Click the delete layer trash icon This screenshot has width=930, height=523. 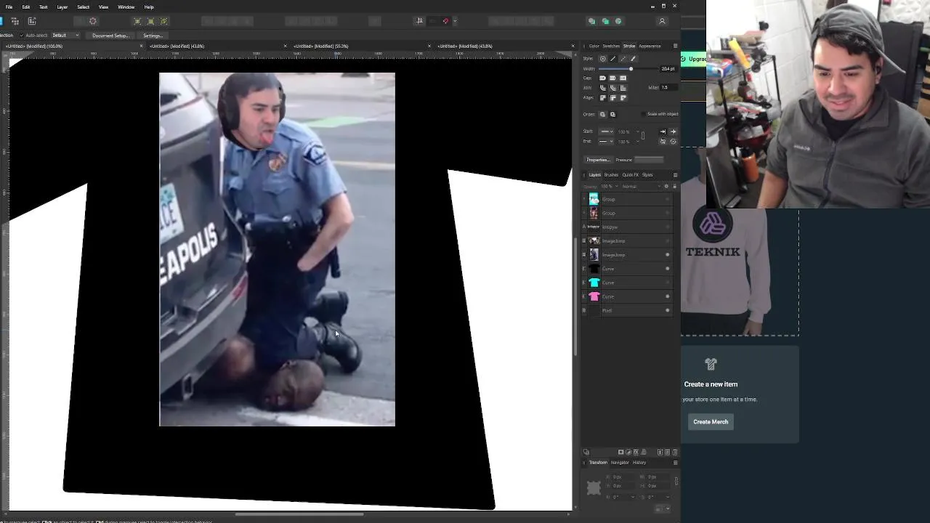tap(675, 452)
